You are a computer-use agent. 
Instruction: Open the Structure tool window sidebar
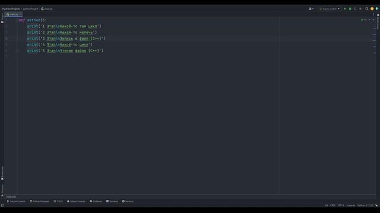(x=2, y=190)
